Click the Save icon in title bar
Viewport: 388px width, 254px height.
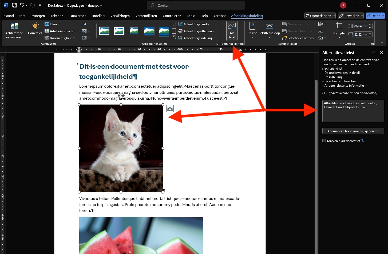coord(14,5)
